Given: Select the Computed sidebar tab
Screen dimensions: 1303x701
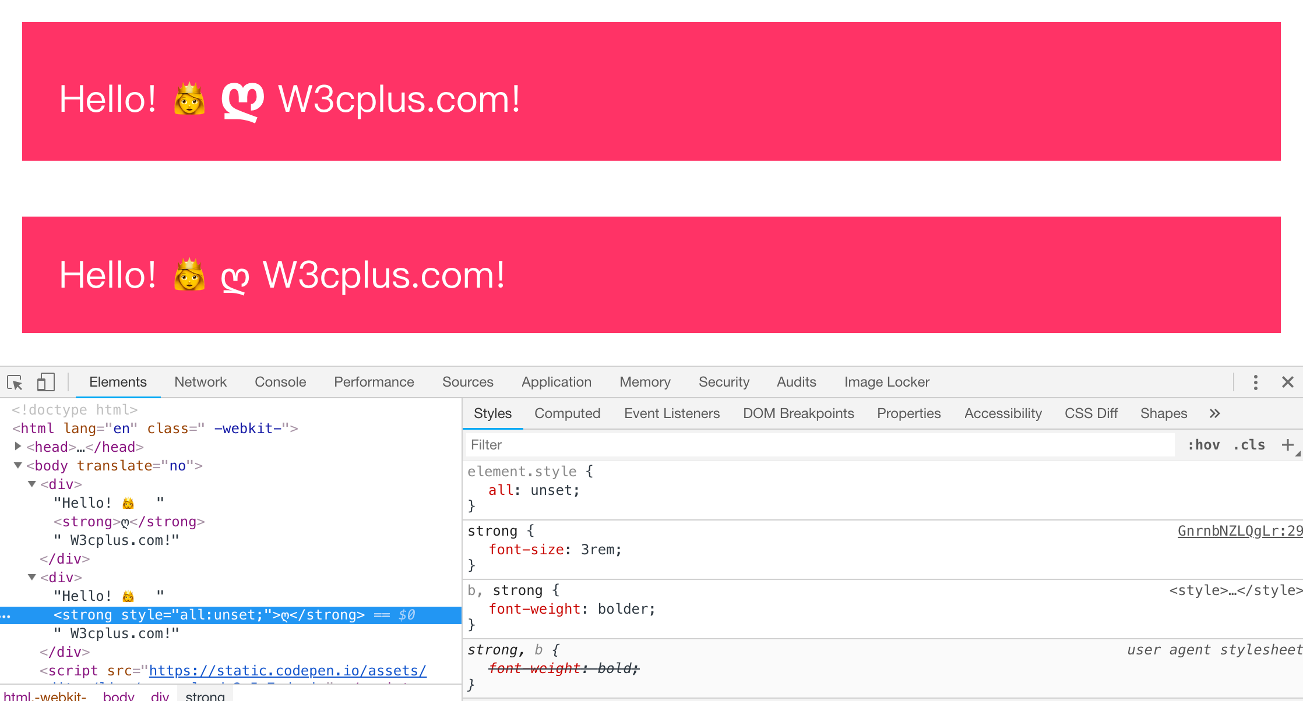Looking at the screenshot, I should 568,413.
